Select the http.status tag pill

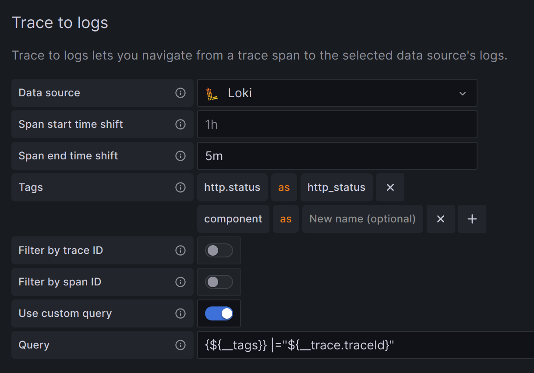click(232, 187)
